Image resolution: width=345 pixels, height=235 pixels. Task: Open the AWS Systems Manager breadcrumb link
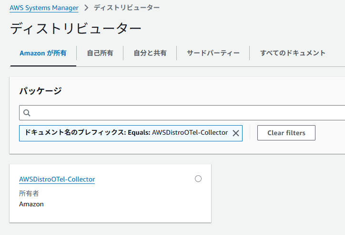[44, 8]
